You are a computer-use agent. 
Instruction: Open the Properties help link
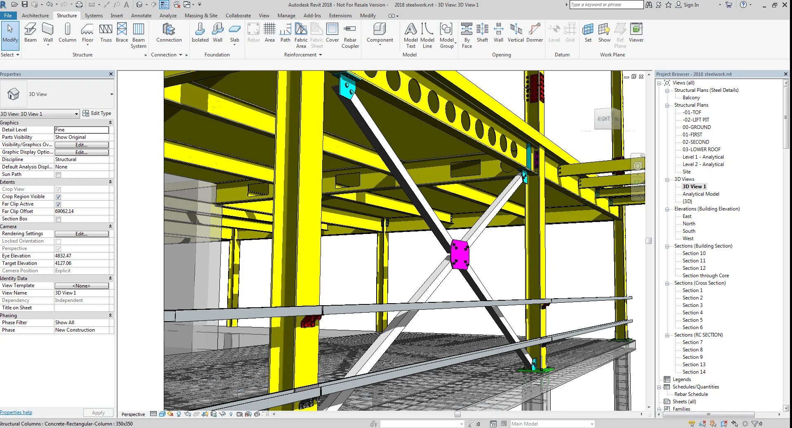tap(16, 412)
